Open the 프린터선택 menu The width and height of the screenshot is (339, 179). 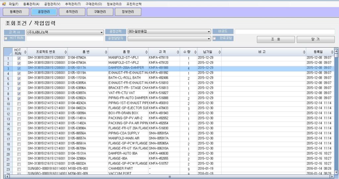(134, 4)
